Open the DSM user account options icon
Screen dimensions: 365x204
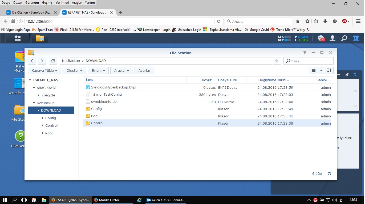(x=332, y=39)
